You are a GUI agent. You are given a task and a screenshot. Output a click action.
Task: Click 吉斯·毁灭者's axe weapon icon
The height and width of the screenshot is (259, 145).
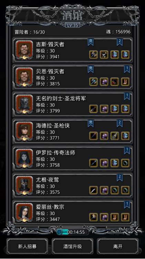pos(93,55)
